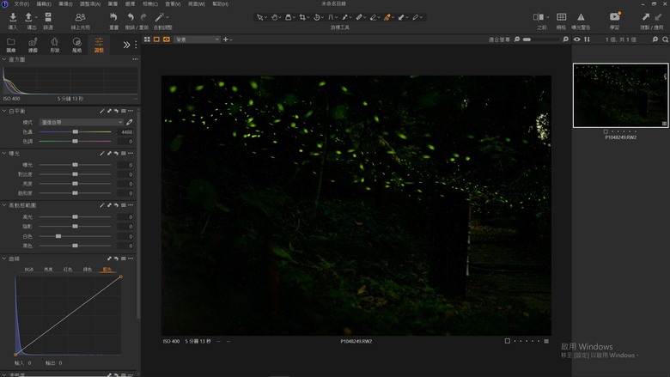670x377 pixels.
Task: Open White Balance mode dropdown
Action: pyautogui.click(x=82, y=122)
